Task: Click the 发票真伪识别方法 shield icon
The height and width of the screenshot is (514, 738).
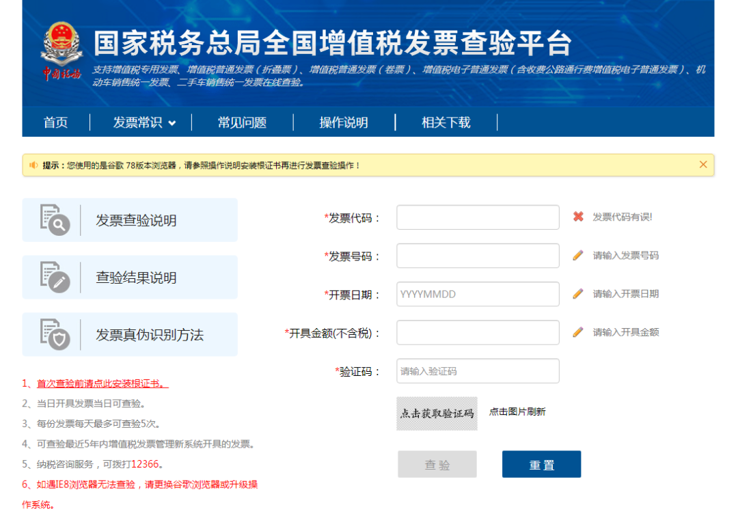Action: 54,334
